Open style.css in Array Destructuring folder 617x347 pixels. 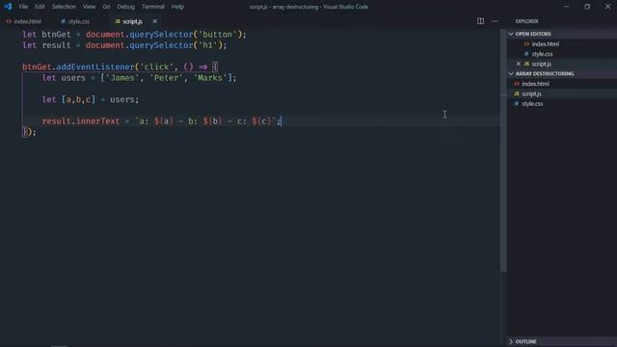point(532,104)
